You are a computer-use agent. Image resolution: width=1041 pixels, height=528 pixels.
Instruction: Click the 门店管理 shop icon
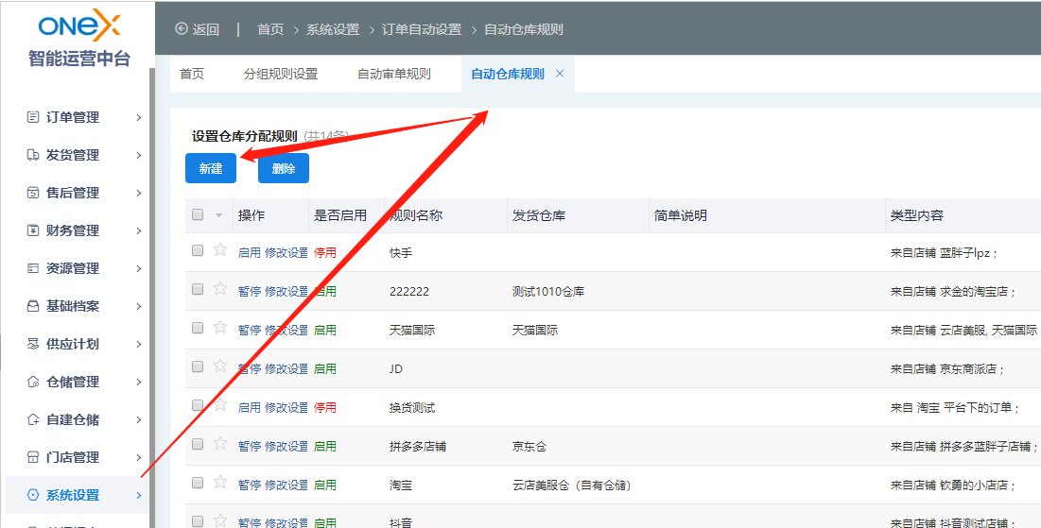click(x=32, y=458)
